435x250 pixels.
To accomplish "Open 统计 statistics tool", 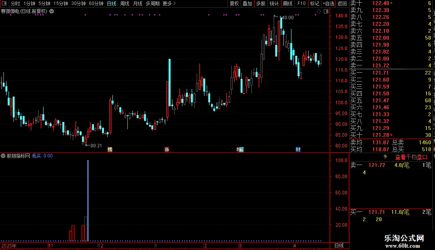I will (274, 3).
